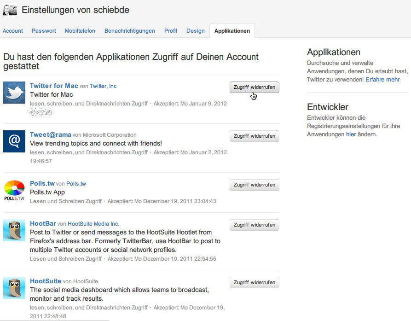Click 'Akzeptiert: Mo Januar 2, 2012' text
The image size is (411, 321).
(190, 152)
